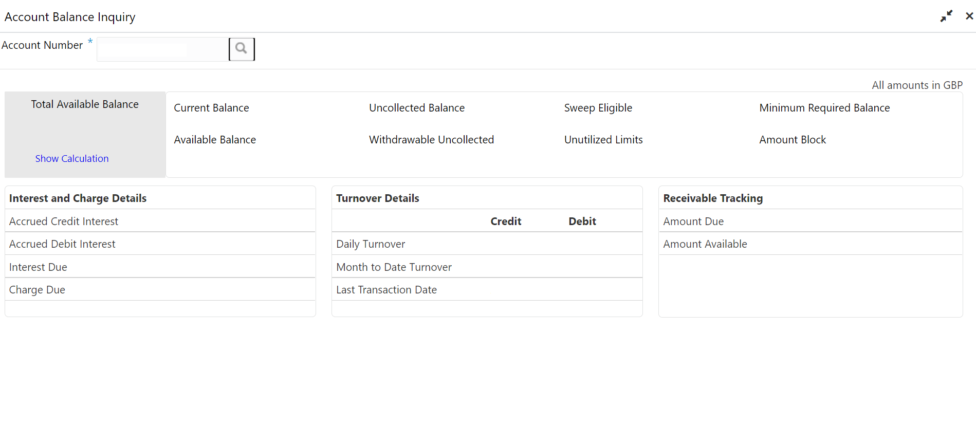Click the All amounts in GBP text
This screenshot has width=976, height=425.
pos(917,85)
